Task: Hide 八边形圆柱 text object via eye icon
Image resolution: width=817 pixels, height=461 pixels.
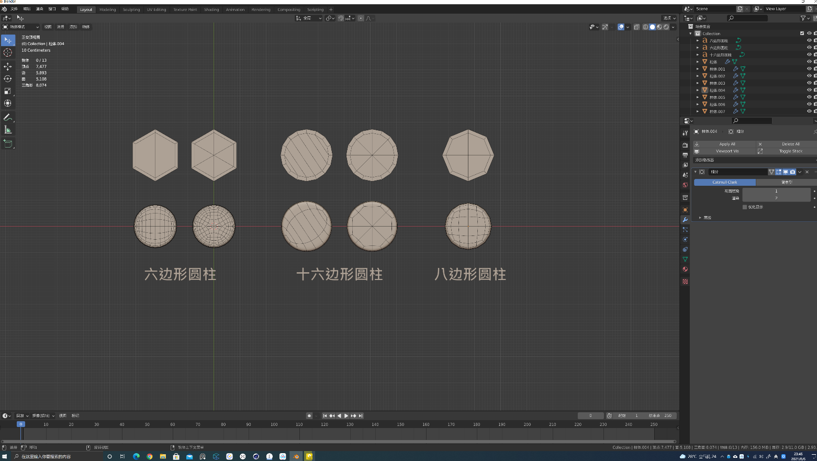Action: (809, 40)
